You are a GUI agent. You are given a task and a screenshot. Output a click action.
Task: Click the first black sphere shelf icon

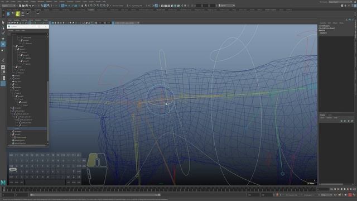(x=28, y=13)
